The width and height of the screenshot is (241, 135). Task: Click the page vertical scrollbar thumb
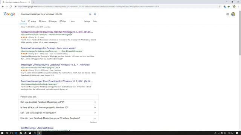[x=240, y=33]
